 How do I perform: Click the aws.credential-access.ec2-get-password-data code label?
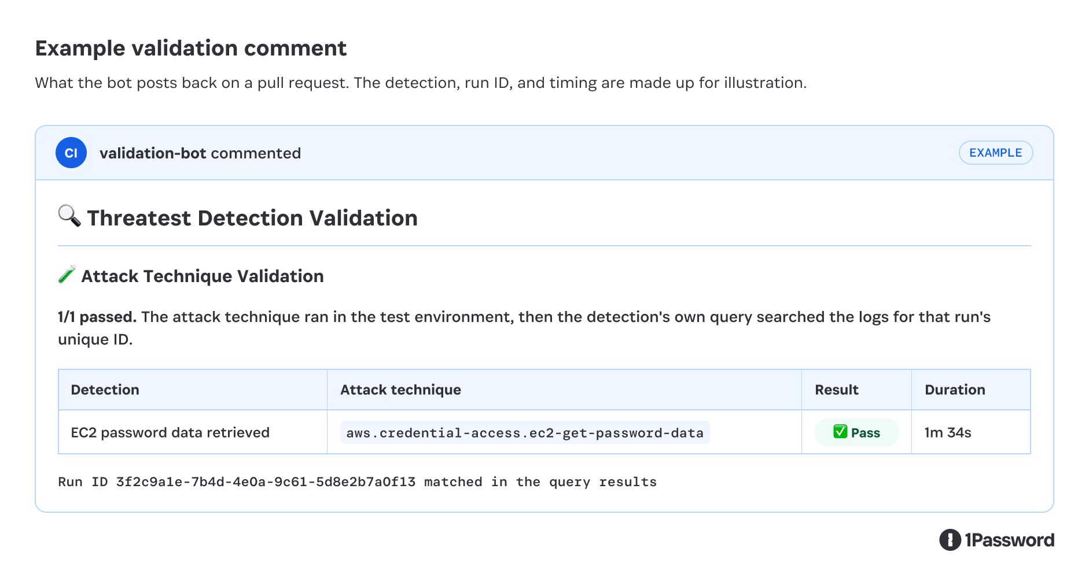click(x=525, y=432)
